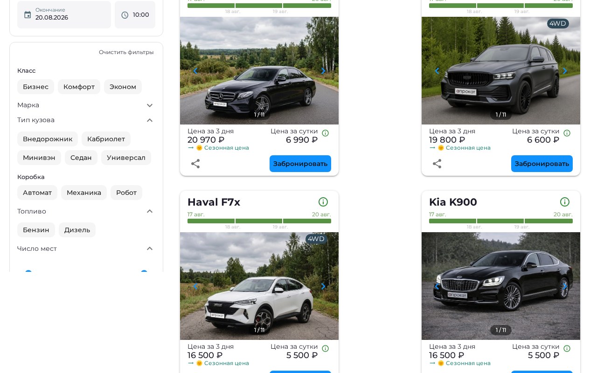Open the black Mercedes car photo

259,70
